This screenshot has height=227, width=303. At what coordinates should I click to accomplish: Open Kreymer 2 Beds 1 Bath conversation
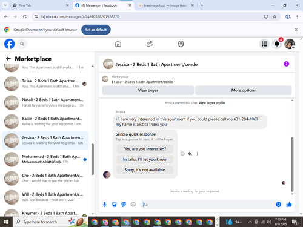[45, 212]
